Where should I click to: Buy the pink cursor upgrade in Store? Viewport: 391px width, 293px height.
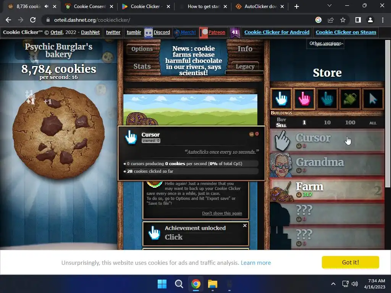coord(304,99)
